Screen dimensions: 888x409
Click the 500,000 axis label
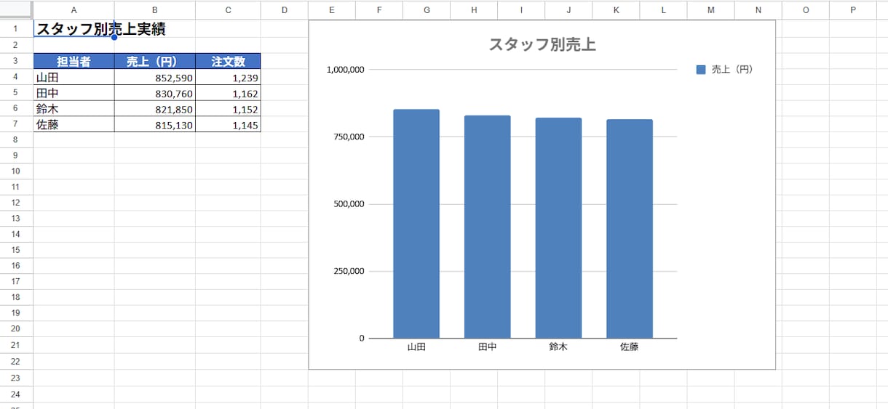pyautogui.click(x=348, y=204)
